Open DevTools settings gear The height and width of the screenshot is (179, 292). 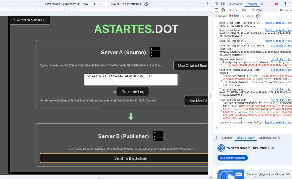coord(286,4)
